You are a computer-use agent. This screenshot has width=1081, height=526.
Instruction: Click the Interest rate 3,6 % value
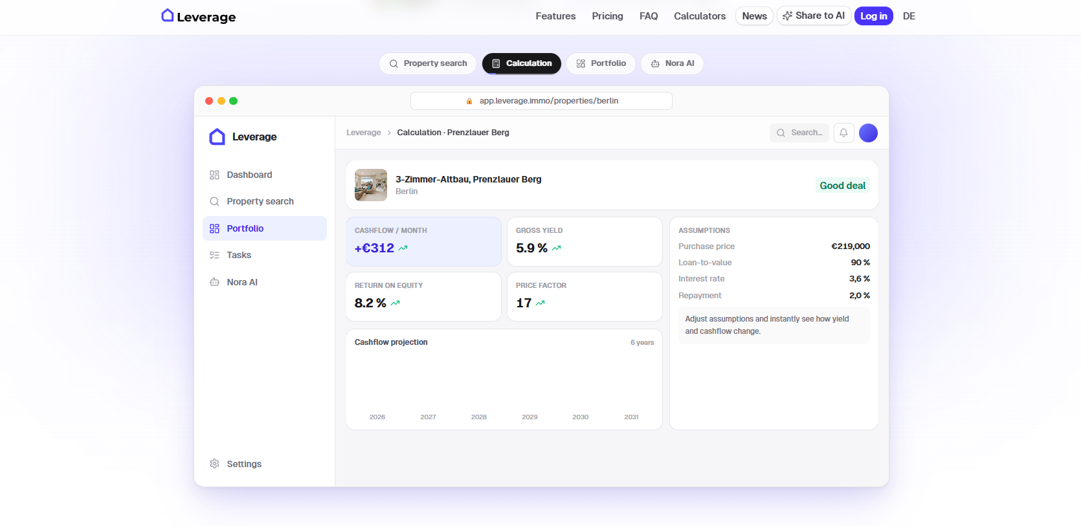pos(860,279)
